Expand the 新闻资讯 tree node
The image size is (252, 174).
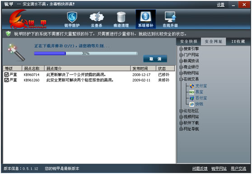pyautogui.click(x=181, y=61)
